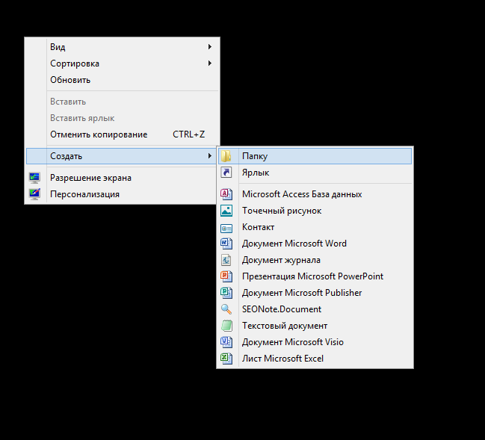Click the Excel sheet icon
The image size is (485, 440).
point(226,359)
